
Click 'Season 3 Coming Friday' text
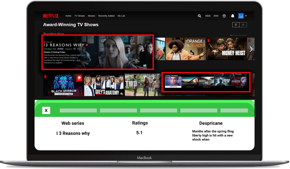click(x=55, y=52)
